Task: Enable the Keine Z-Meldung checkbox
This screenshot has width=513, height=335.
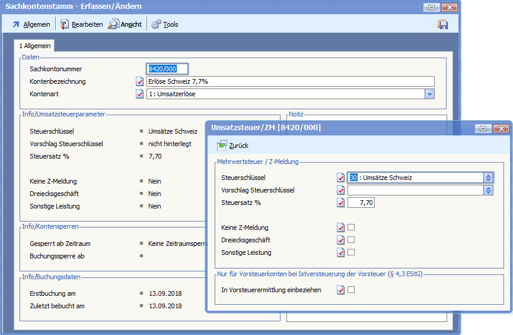Action: tap(351, 227)
